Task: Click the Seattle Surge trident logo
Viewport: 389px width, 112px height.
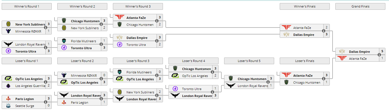Action: pos(8,106)
